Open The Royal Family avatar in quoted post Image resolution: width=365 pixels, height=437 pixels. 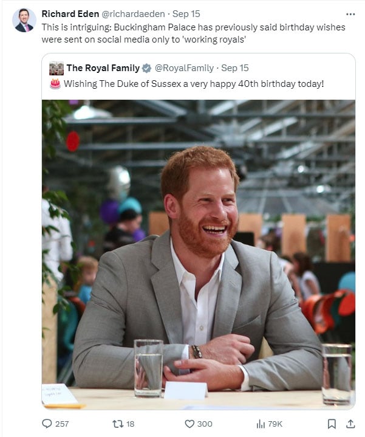[x=56, y=68]
